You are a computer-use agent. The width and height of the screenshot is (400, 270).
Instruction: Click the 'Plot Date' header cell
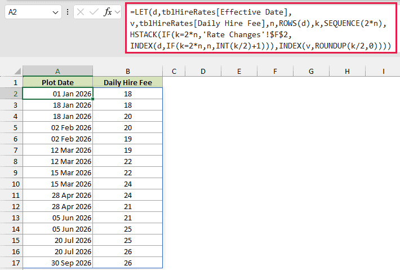[57, 82]
